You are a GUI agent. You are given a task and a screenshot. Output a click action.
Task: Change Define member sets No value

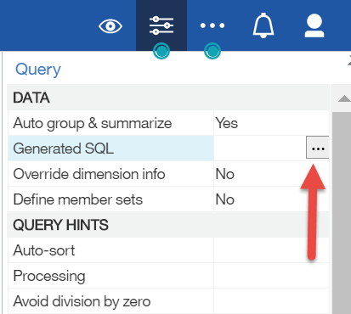tap(271, 199)
